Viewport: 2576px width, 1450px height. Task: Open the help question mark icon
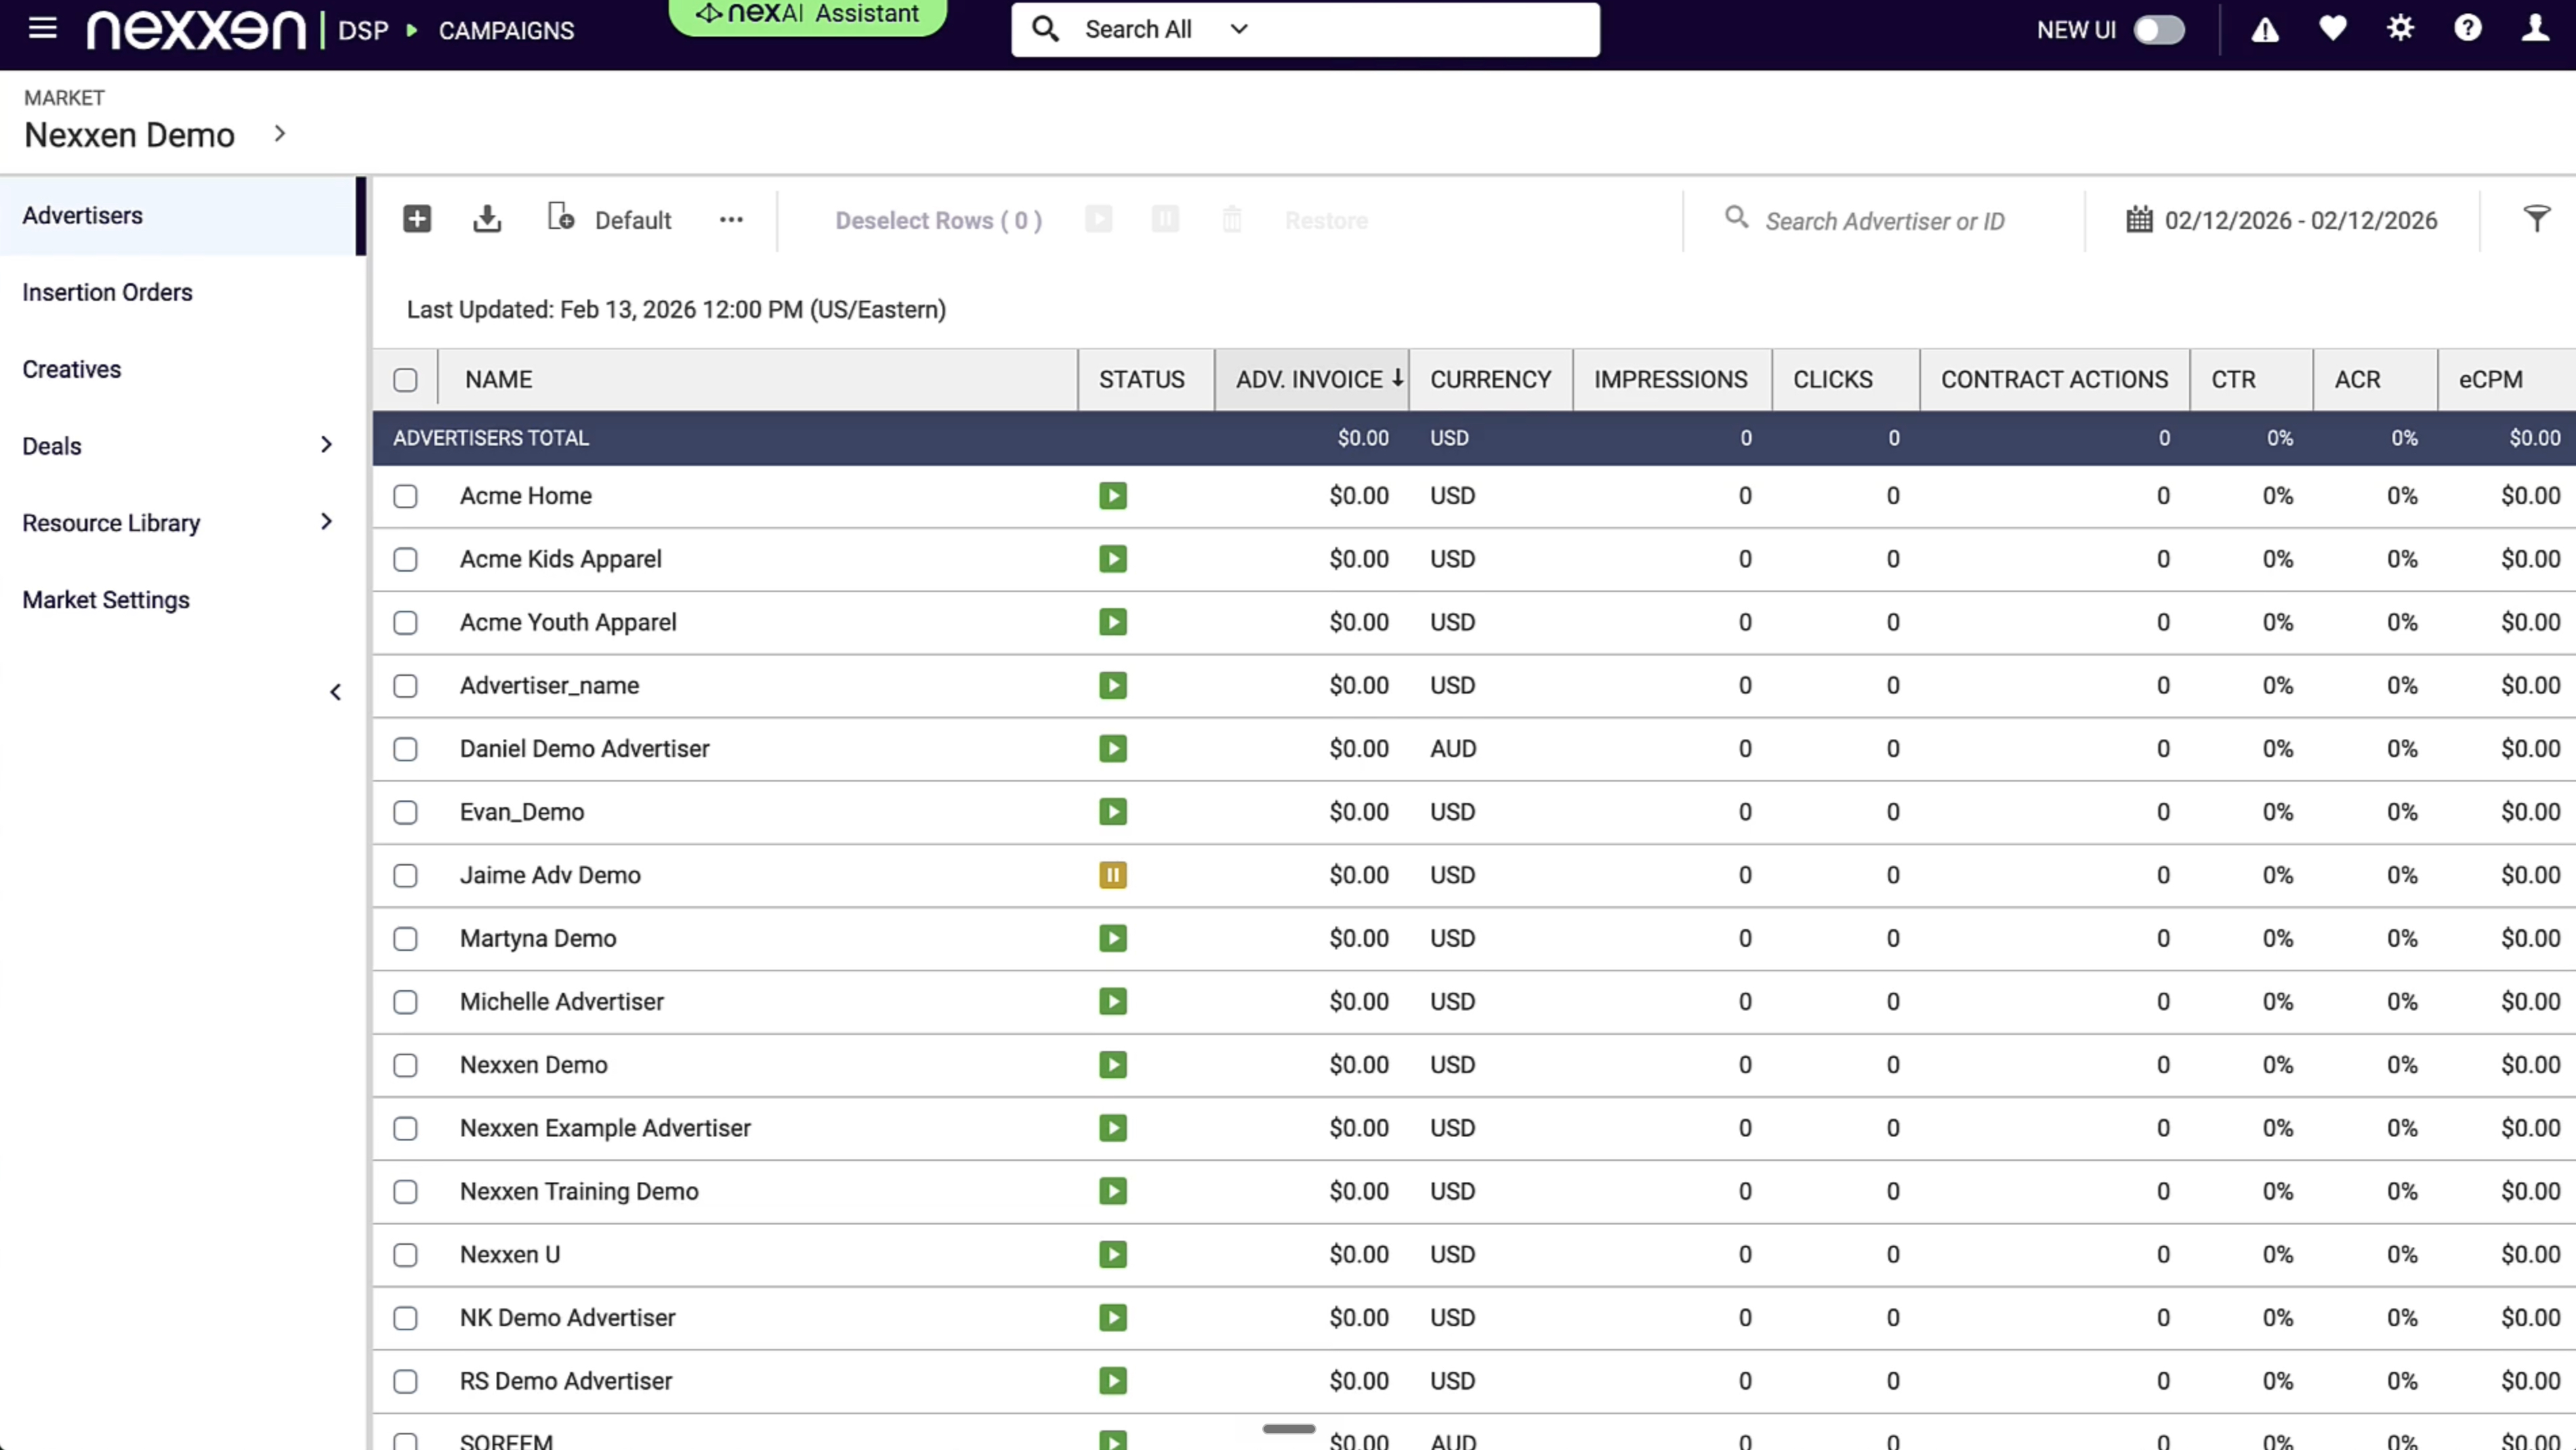pyautogui.click(x=2467, y=28)
